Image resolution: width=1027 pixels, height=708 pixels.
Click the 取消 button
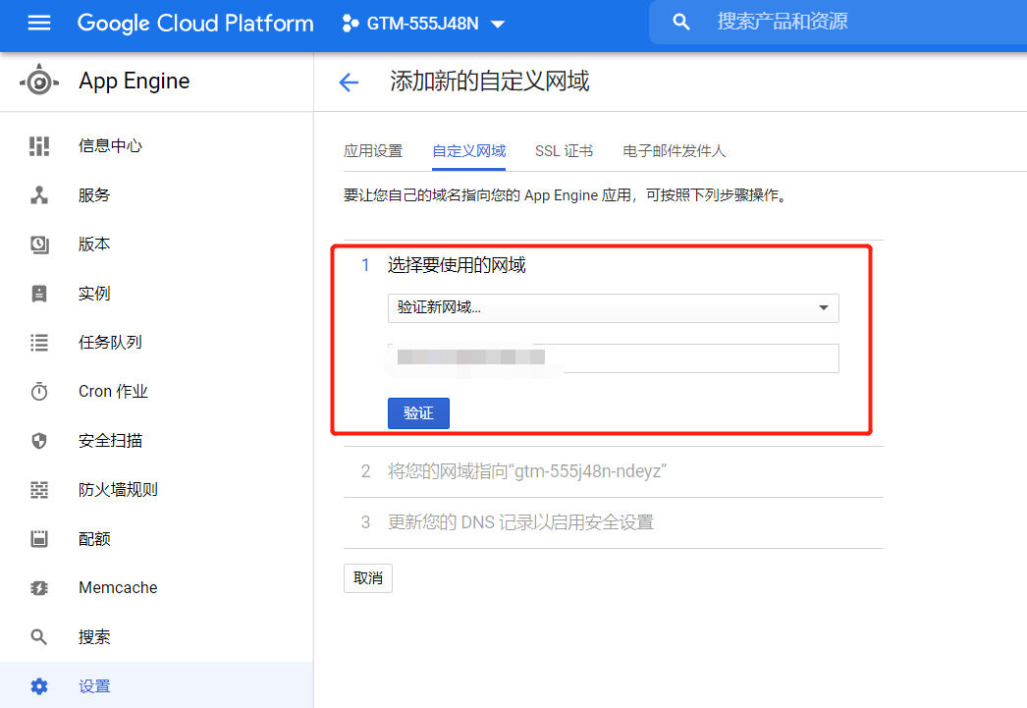[x=368, y=578]
